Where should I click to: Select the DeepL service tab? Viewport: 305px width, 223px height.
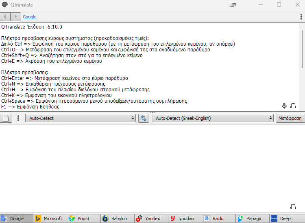pyautogui.click(x=287, y=219)
